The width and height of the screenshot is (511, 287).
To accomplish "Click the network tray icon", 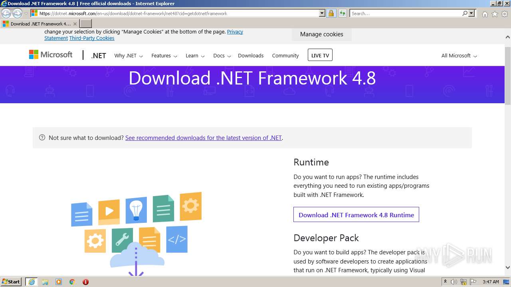I will click(464, 282).
